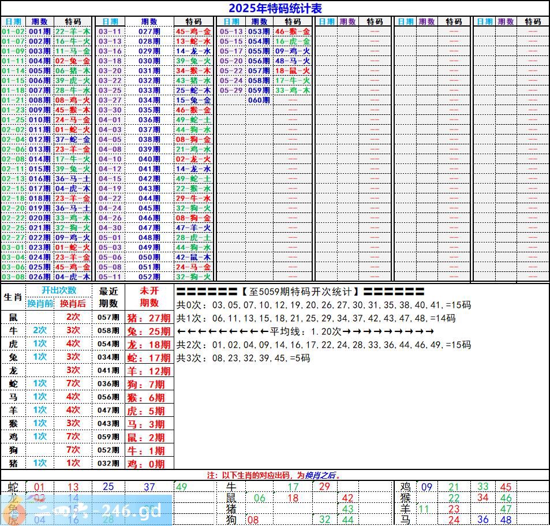
Task: Click the 生肖 column header
Action: (x=13, y=297)
